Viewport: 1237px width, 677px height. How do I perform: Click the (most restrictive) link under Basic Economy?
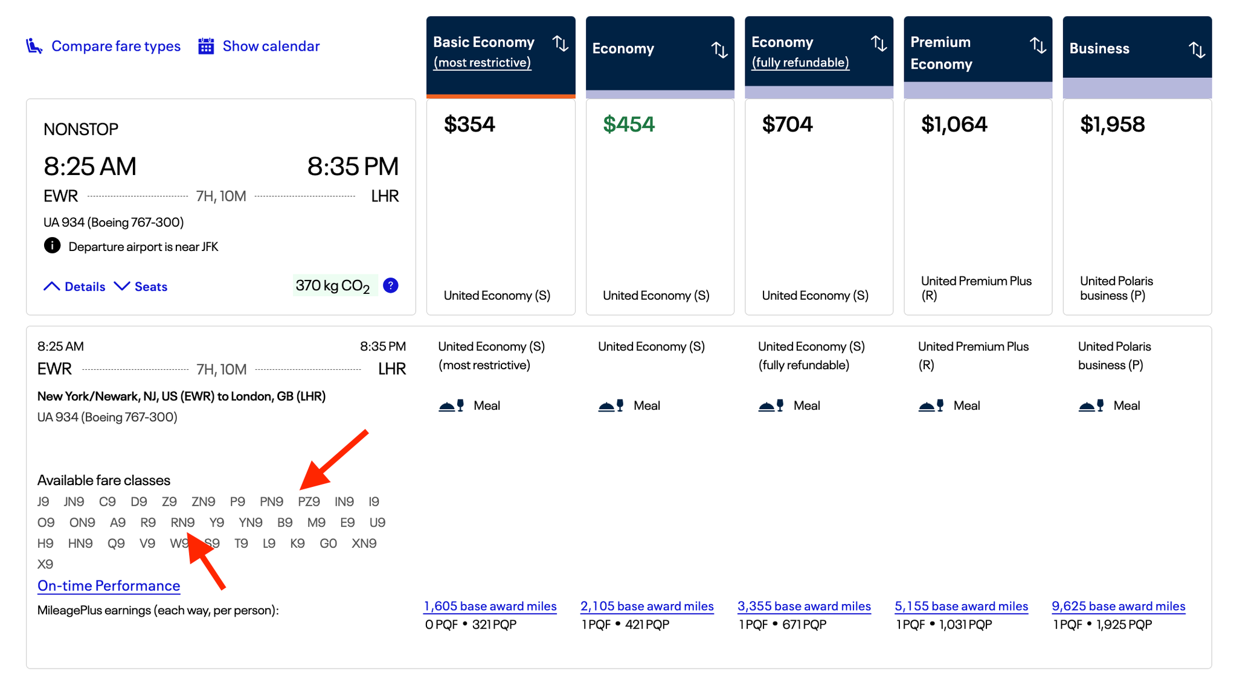[x=481, y=62]
